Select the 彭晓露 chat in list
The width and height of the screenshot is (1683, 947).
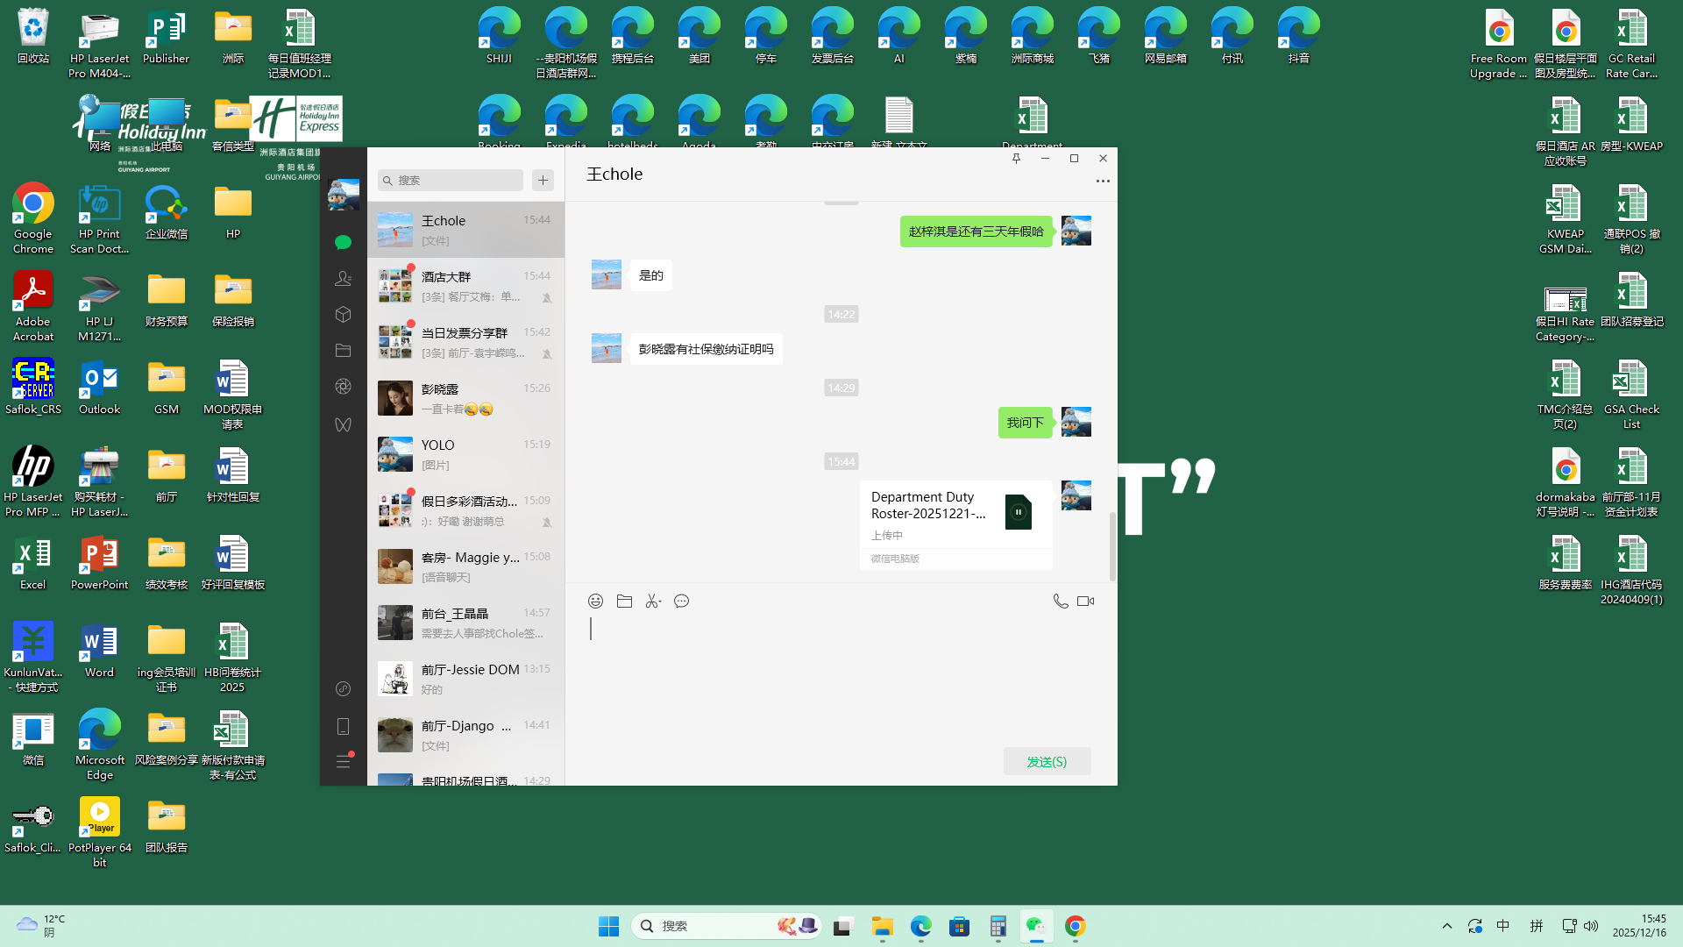465,398
